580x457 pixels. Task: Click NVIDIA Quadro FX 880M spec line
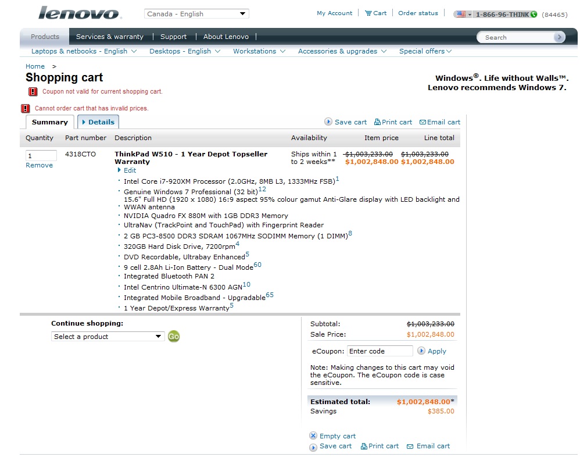click(206, 216)
